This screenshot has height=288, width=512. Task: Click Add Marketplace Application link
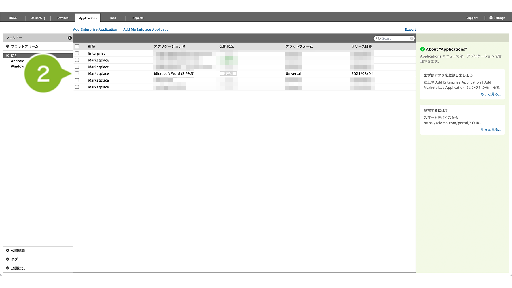147,29
